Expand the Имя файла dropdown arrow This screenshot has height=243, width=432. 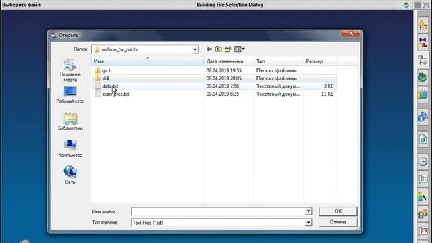tap(308, 211)
